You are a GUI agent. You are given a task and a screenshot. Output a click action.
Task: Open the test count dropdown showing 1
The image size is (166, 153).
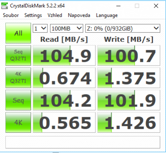(x=40, y=29)
